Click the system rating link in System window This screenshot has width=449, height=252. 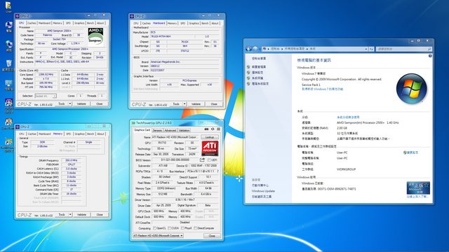[348, 117]
